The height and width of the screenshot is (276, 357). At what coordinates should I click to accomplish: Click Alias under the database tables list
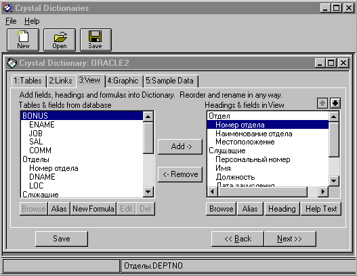pyautogui.click(x=59, y=209)
